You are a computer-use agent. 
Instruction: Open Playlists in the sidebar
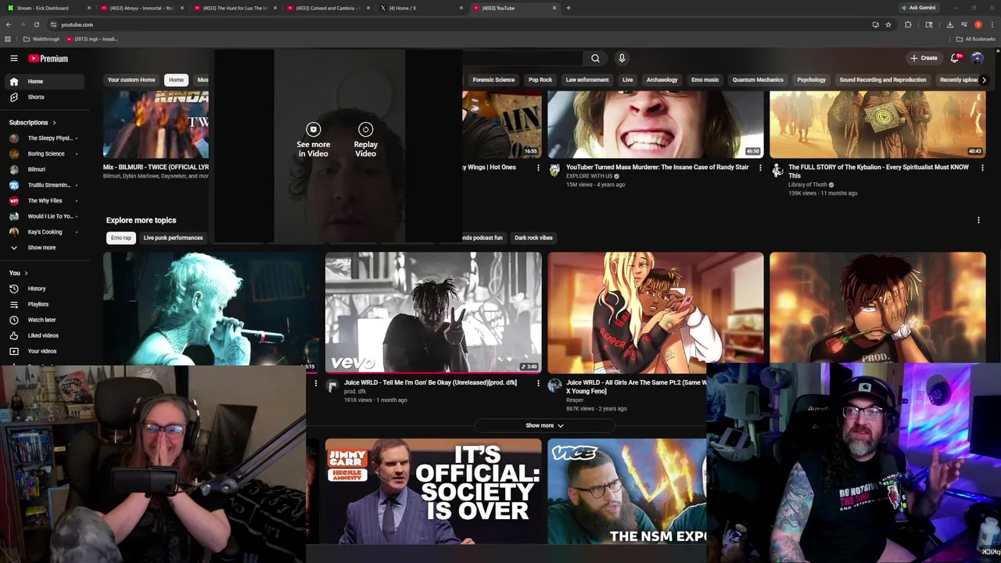point(45,304)
